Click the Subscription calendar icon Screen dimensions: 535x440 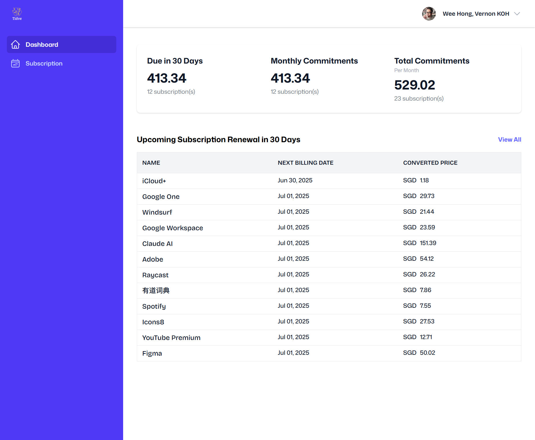[x=15, y=63]
